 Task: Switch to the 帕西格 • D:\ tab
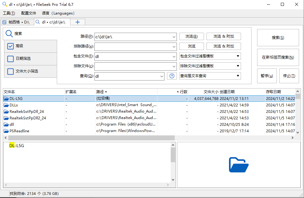coord(18,22)
